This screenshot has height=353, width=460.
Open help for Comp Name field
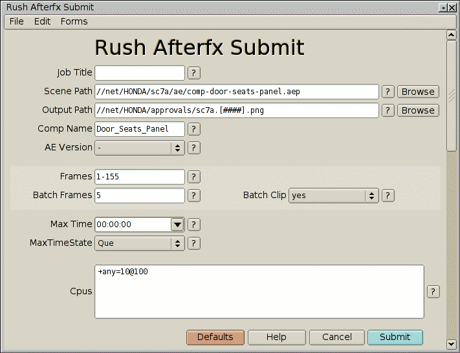[x=194, y=129]
